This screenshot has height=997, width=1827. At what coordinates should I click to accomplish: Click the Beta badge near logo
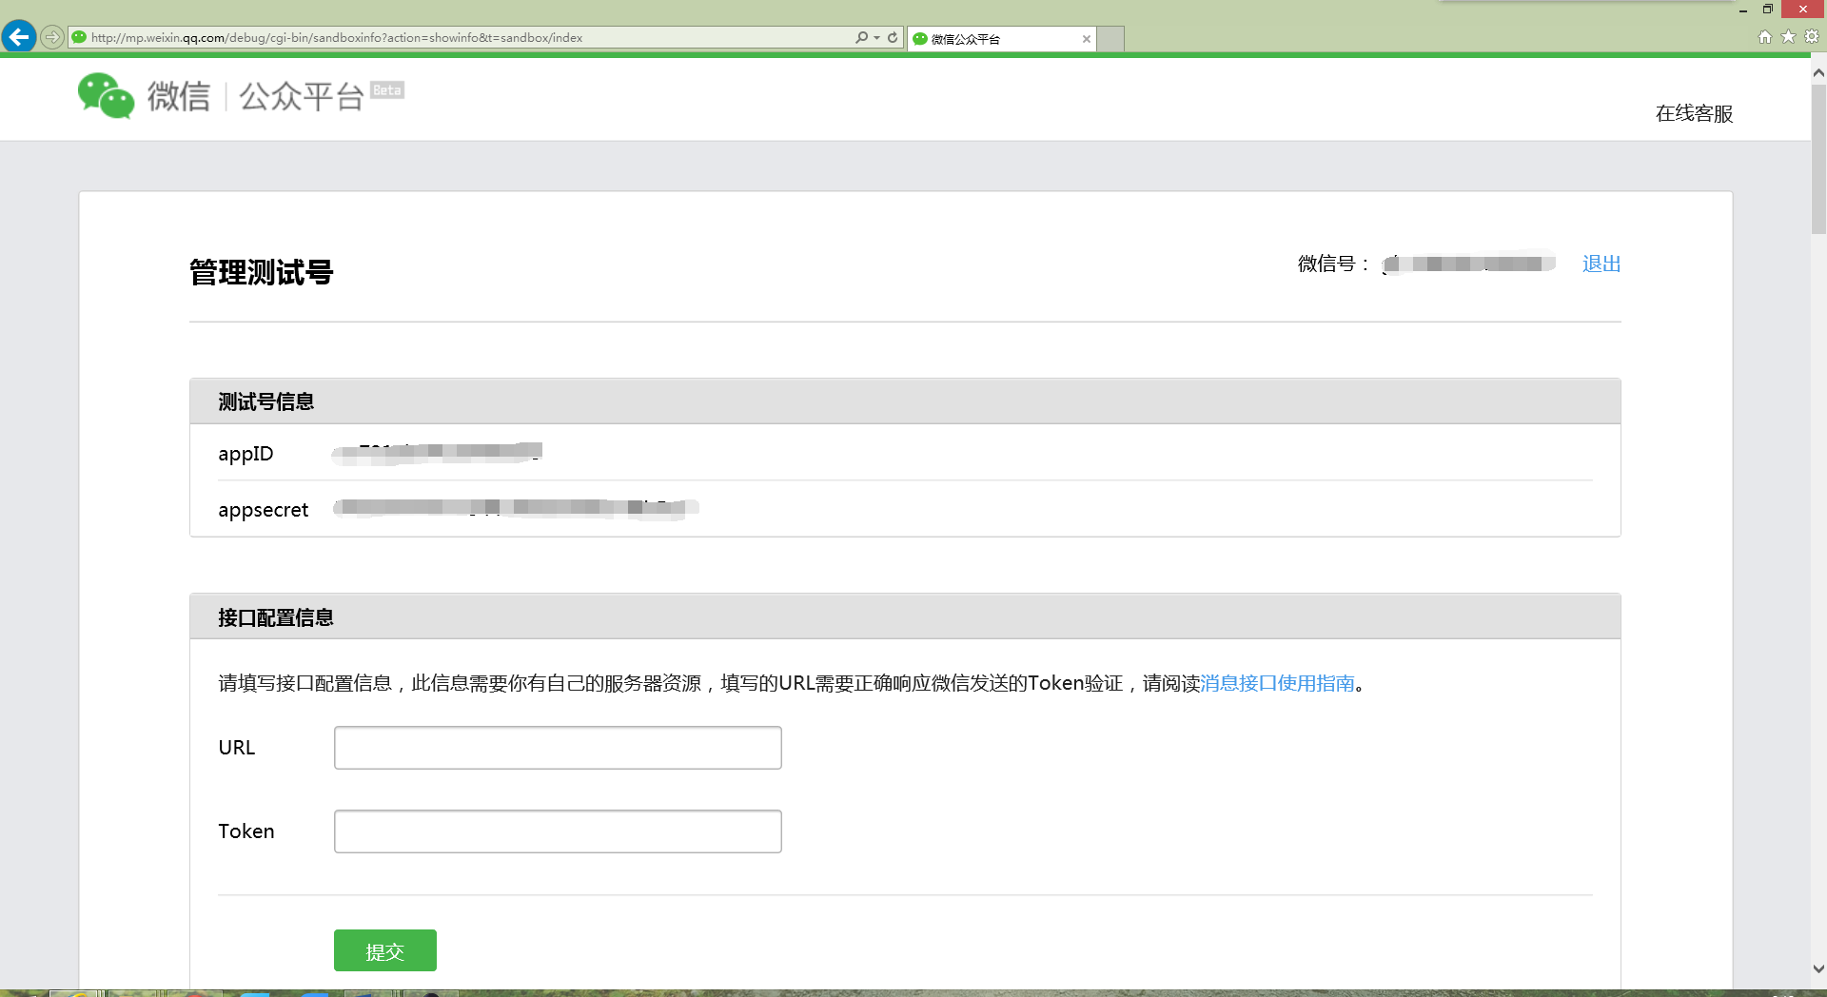pyautogui.click(x=387, y=90)
